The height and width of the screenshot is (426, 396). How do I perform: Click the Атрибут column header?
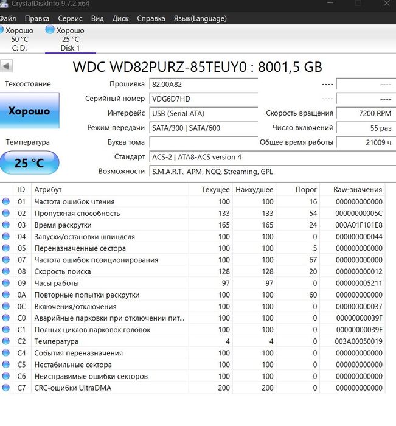[x=110, y=190]
